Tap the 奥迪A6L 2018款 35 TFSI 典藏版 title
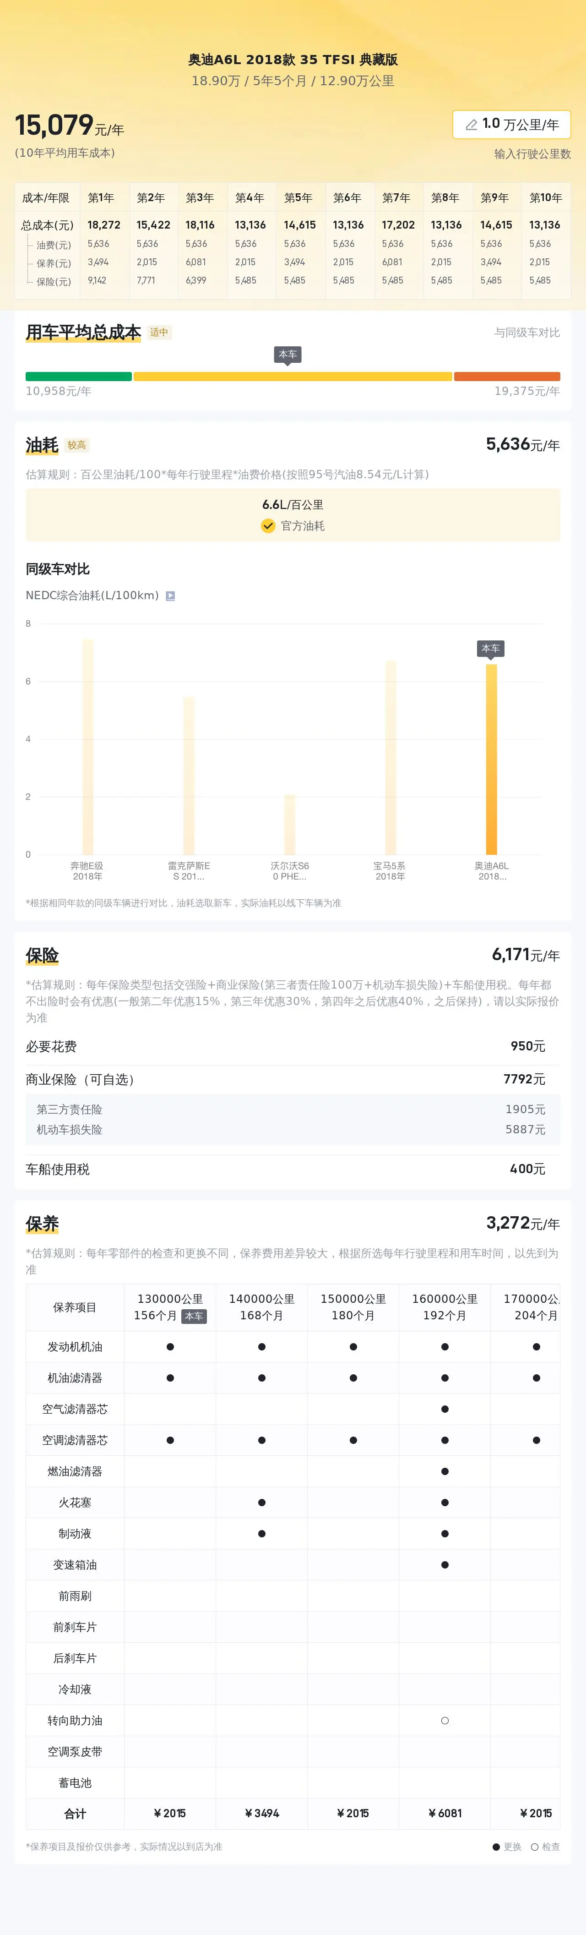586x1935 pixels. click(293, 60)
